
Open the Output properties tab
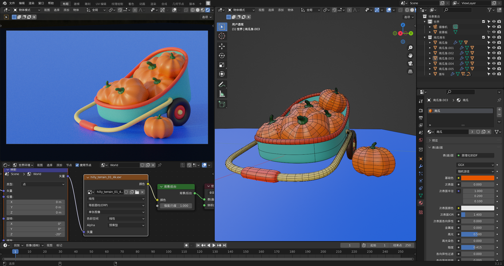coord(421,118)
